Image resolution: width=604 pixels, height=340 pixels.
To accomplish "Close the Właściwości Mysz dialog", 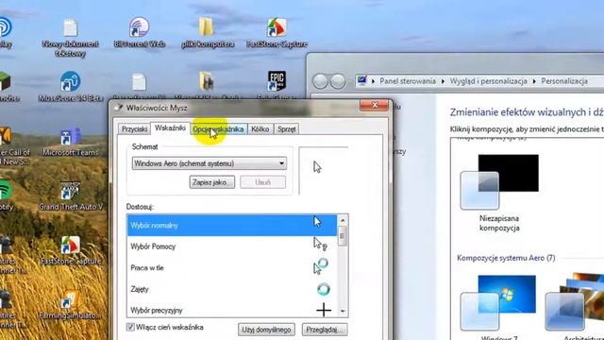I will [x=374, y=105].
